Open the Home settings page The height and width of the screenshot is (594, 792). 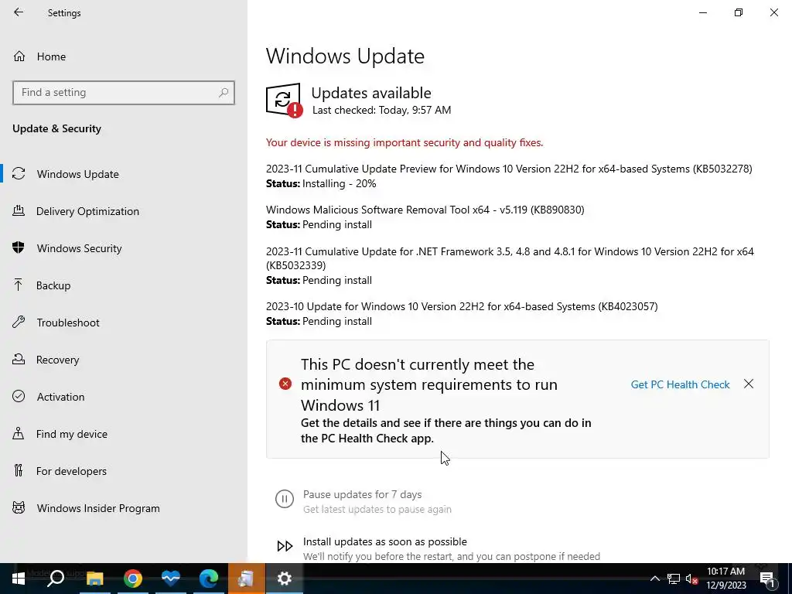[x=51, y=56]
